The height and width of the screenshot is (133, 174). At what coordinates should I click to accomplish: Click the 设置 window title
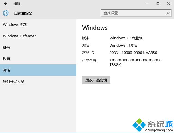point(17,4)
